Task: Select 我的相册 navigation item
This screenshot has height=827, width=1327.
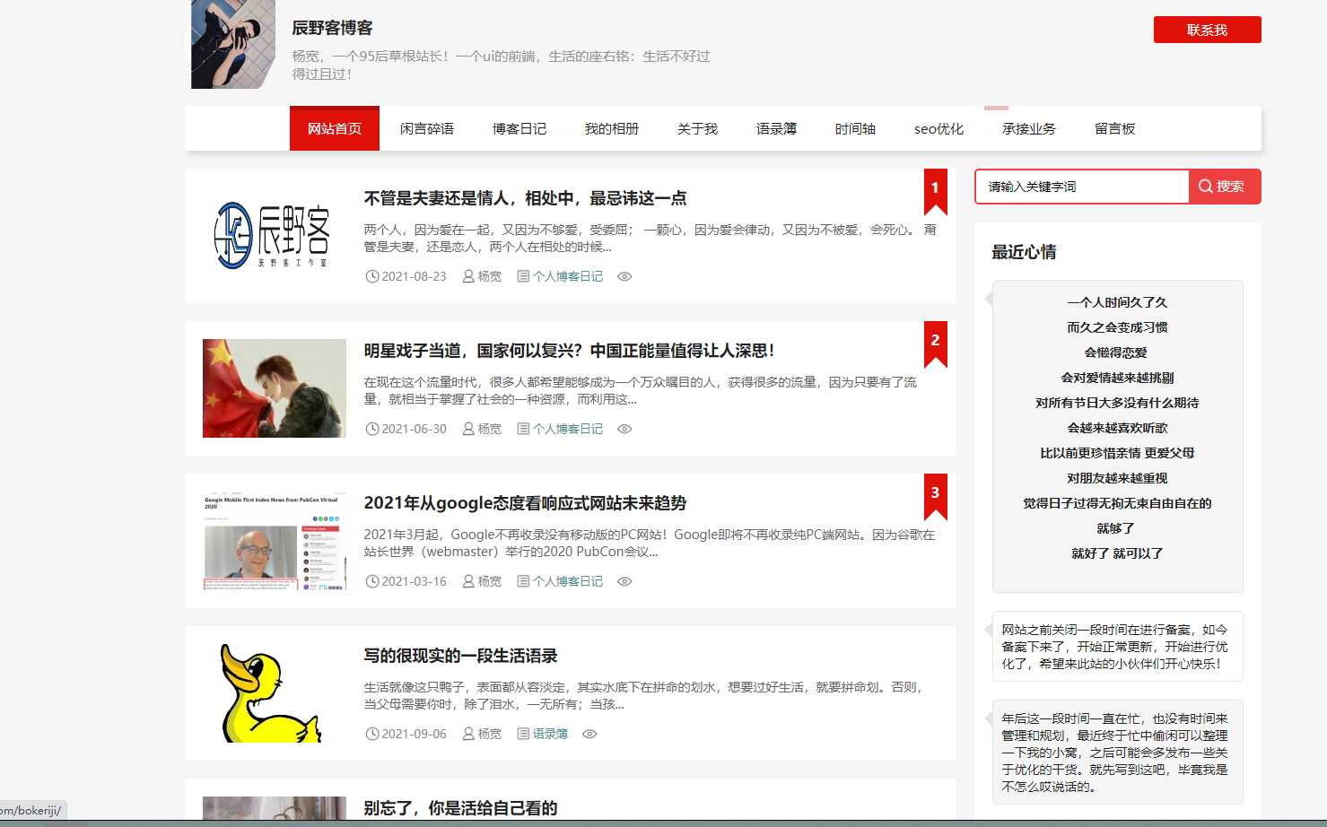Action: [x=612, y=129]
